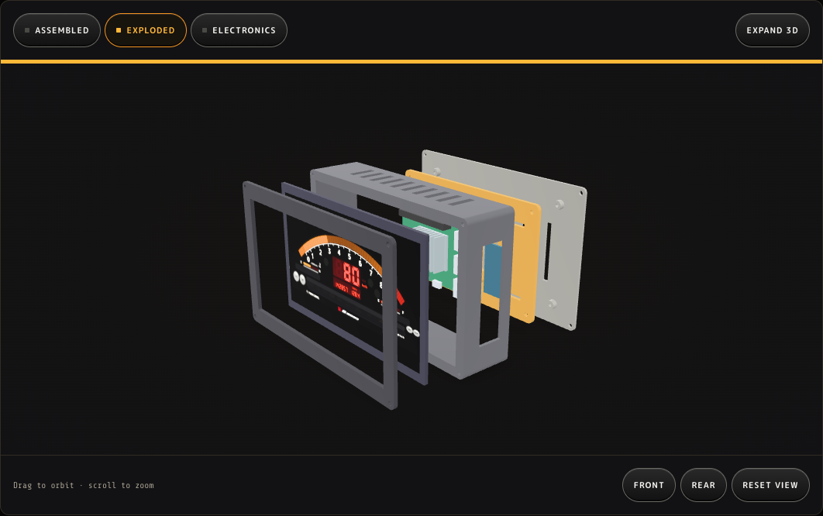Show the Electronics view

point(239,30)
